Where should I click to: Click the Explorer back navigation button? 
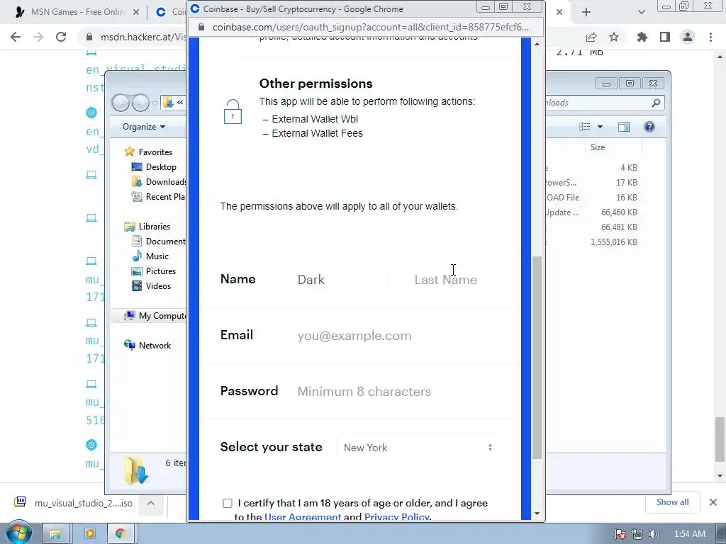[121, 103]
